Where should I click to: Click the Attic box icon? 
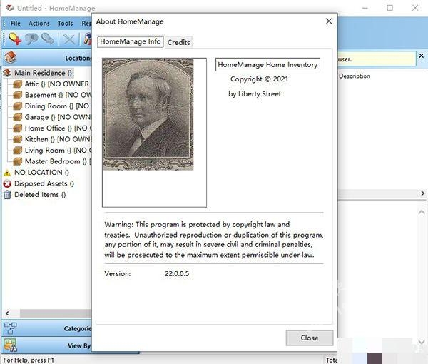[x=17, y=84]
